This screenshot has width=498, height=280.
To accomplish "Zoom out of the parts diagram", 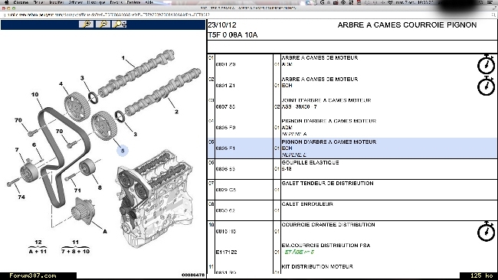I will 103,24.
